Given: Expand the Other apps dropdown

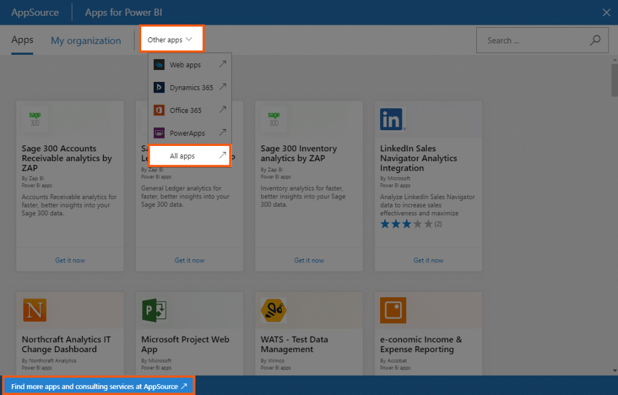Looking at the screenshot, I should [171, 39].
